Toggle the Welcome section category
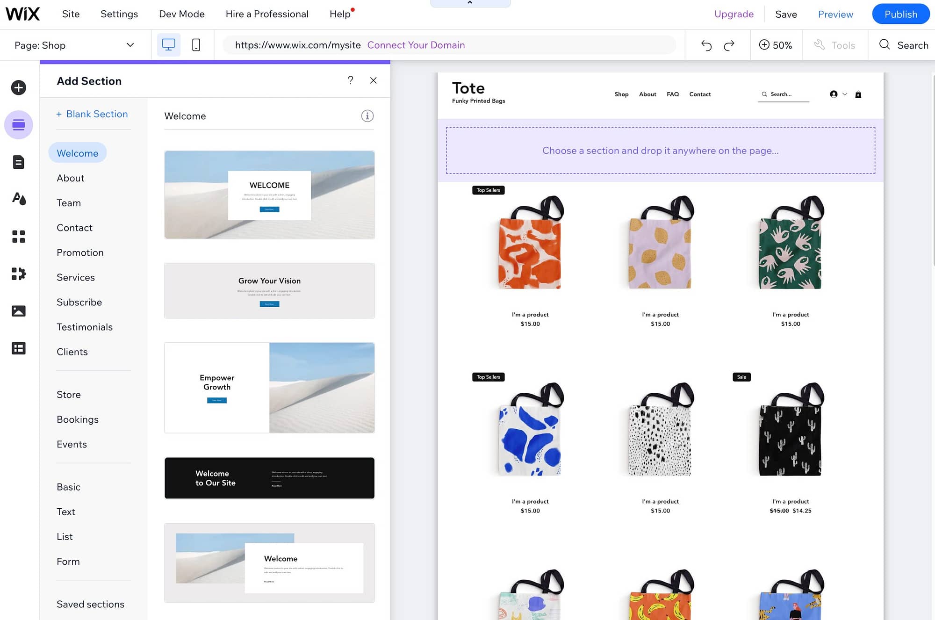This screenshot has height=620, width=935. 78,152
